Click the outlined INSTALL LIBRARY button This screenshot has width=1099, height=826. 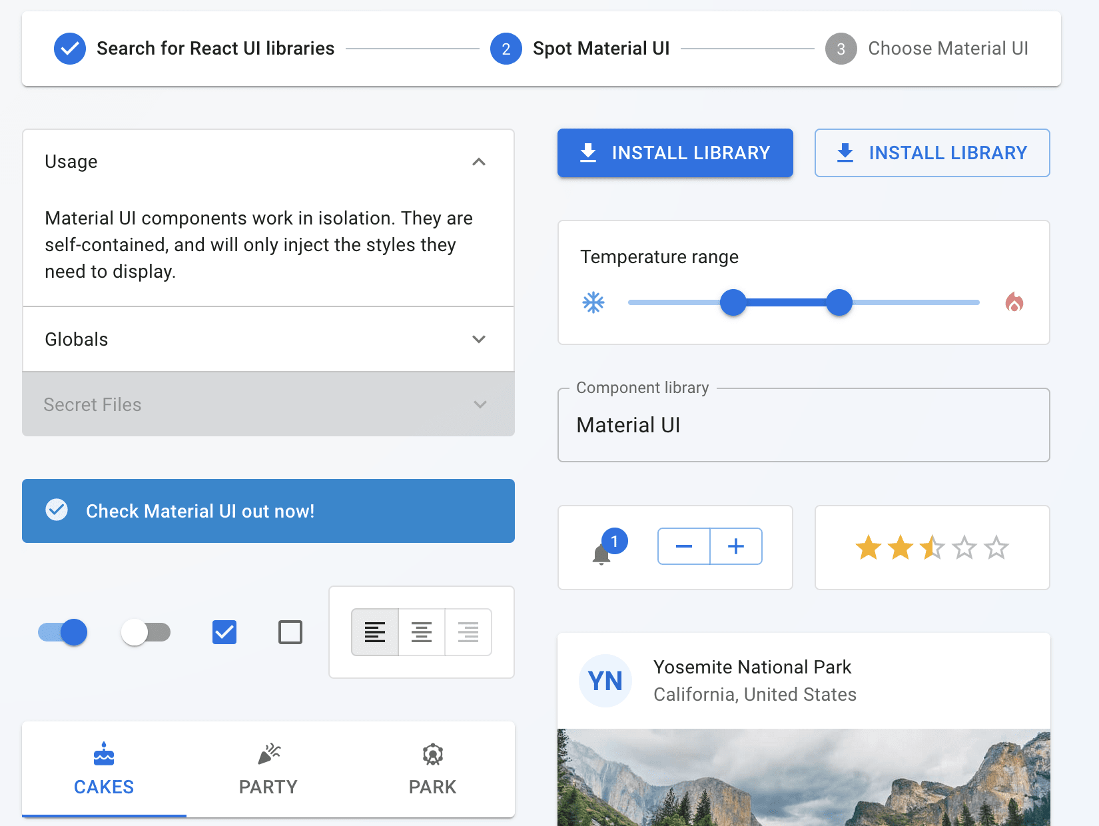click(932, 153)
